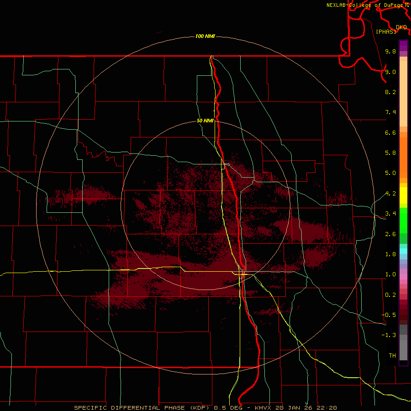Click the 9.8 value on the color scale
411x411 pixels.
click(x=390, y=51)
